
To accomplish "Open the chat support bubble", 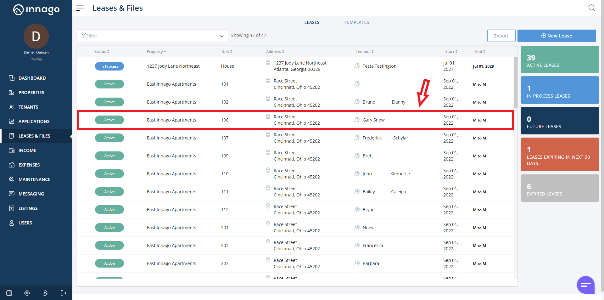I will (x=585, y=285).
